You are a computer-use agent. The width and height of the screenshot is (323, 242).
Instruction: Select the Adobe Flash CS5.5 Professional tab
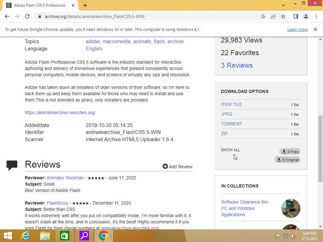coord(40,5)
